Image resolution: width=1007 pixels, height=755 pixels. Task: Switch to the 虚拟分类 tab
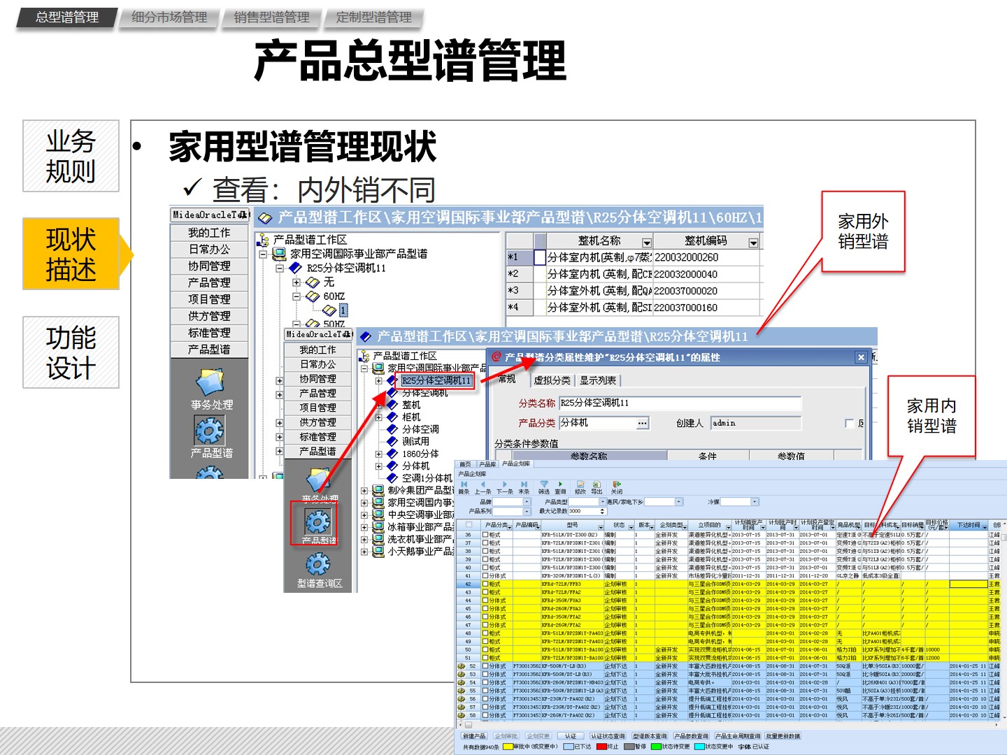[552, 380]
